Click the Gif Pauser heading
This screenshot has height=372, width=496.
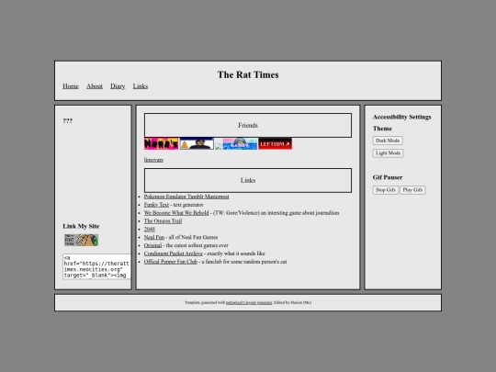point(388,177)
